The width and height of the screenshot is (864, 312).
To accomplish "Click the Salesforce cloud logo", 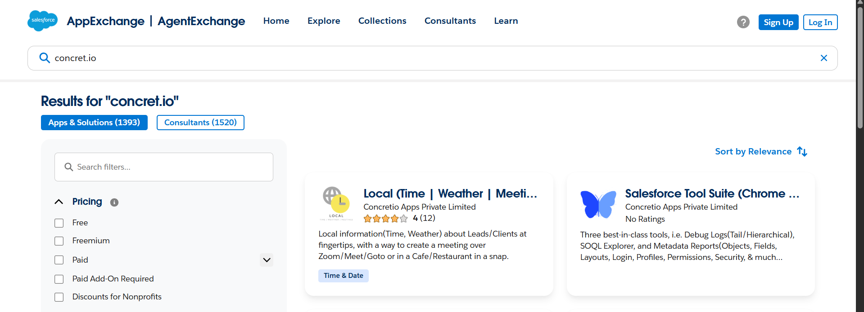I will click(x=43, y=21).
